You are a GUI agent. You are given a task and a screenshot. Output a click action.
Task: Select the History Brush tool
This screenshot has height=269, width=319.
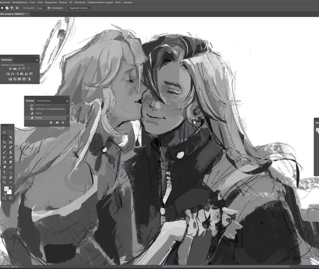pos(4,157)
